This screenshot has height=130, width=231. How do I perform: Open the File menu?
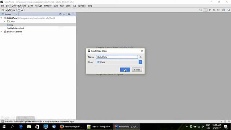(3, 6)
